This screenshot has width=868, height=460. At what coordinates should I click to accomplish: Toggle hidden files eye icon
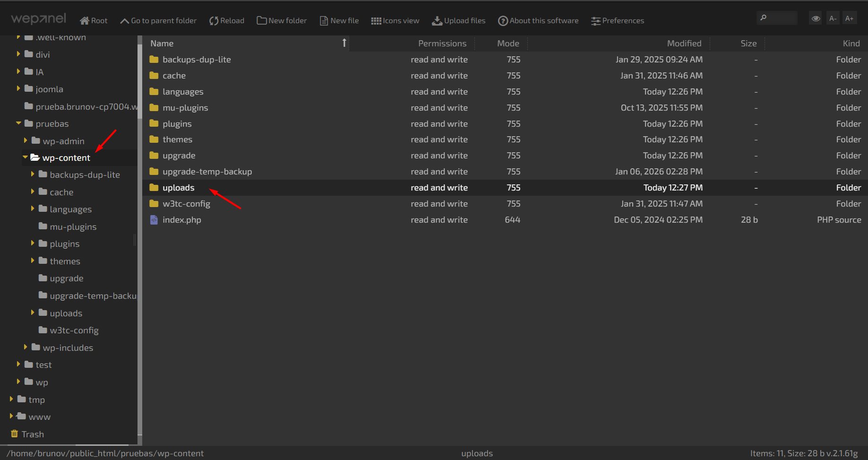pyautogui.click(x=816, y=18)
